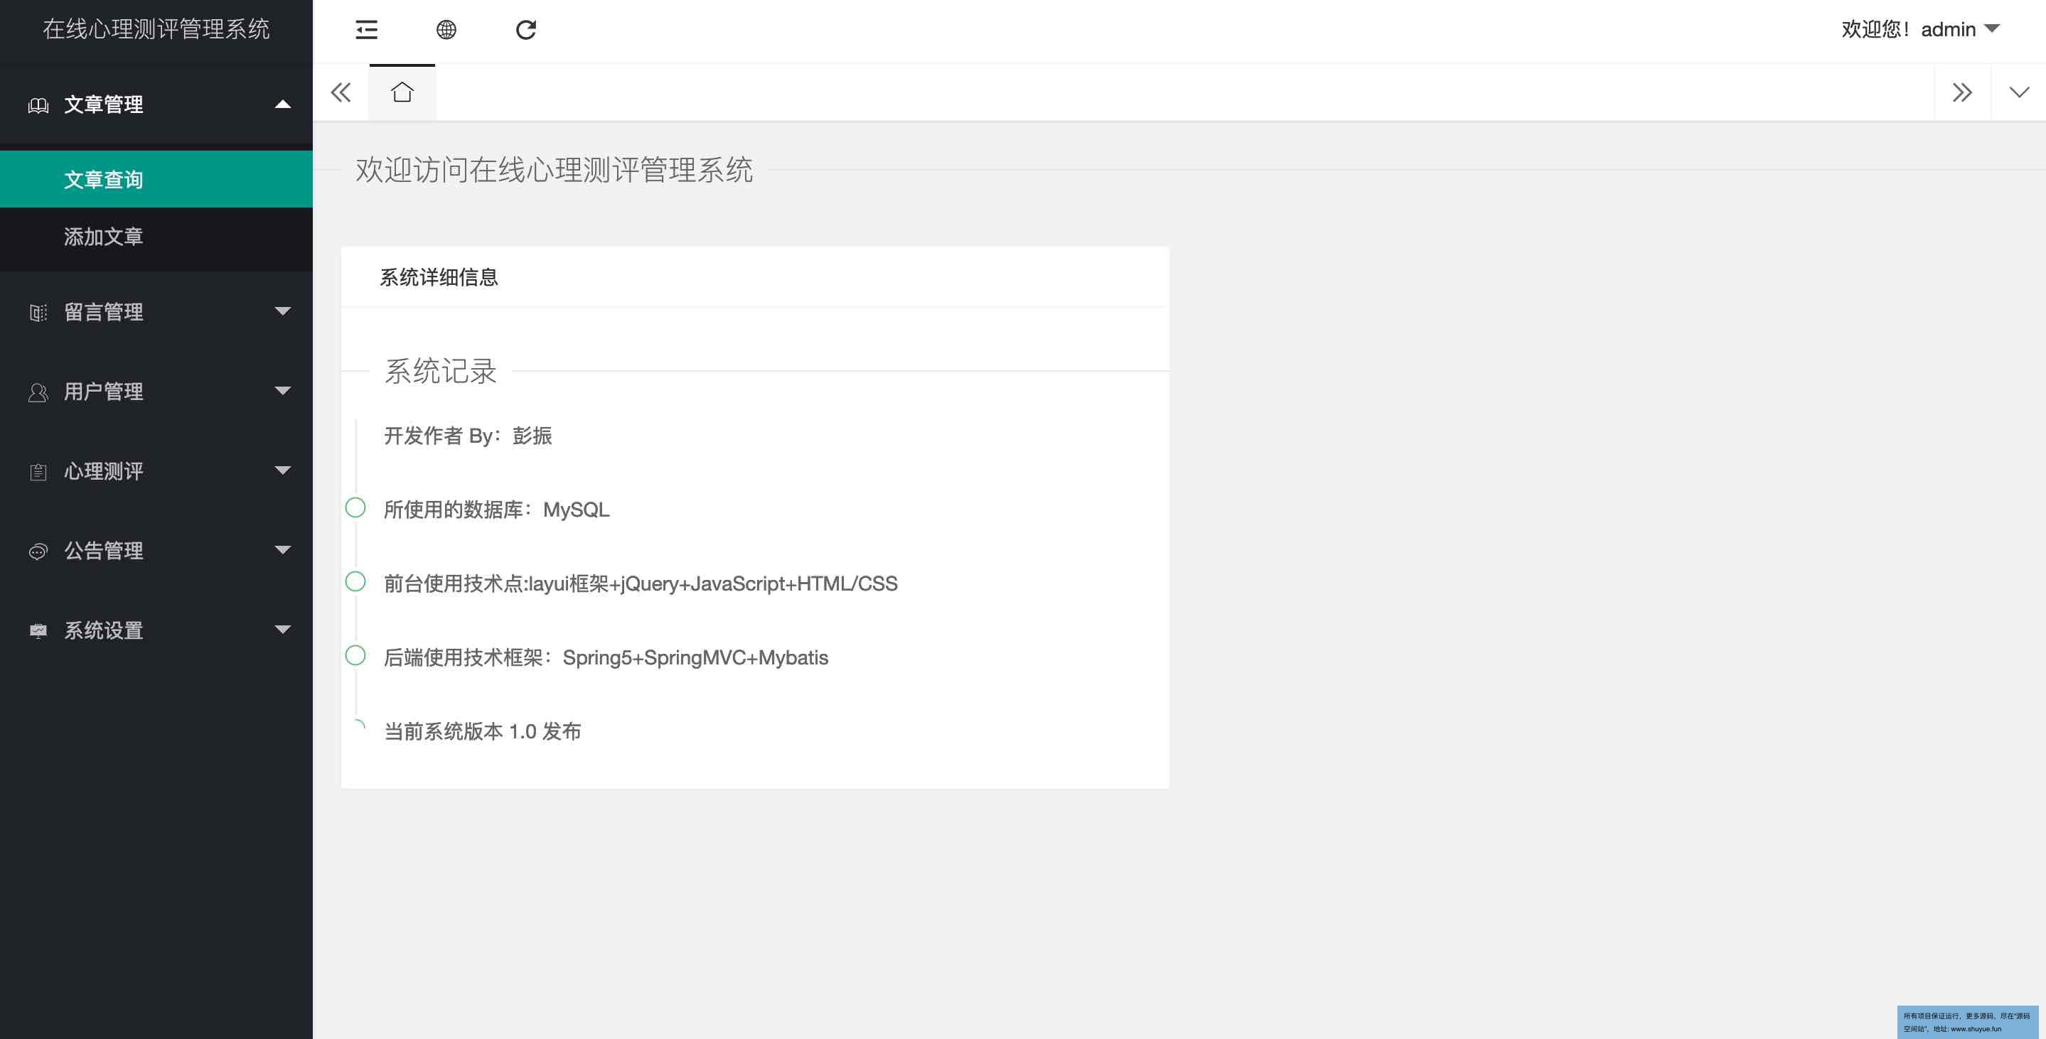The height and width of the screenshot is (1039, 2046).
Task: Select 文章查询 submenu item
Action: coord(103,179)
